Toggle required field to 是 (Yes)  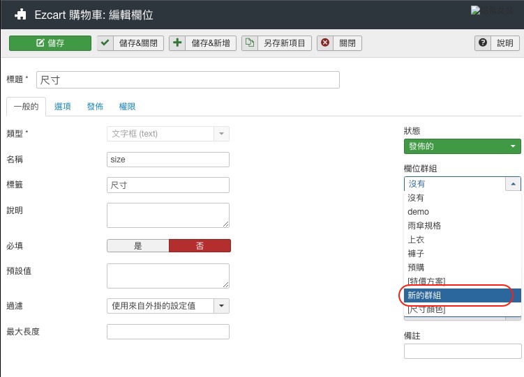[x=137, y=246]
